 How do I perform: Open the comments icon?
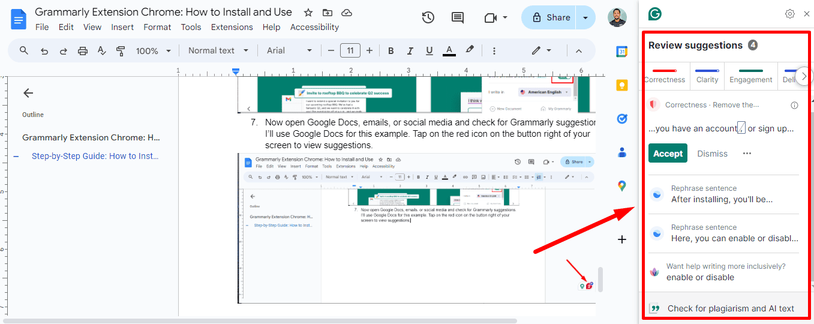(x=458, y=18)
